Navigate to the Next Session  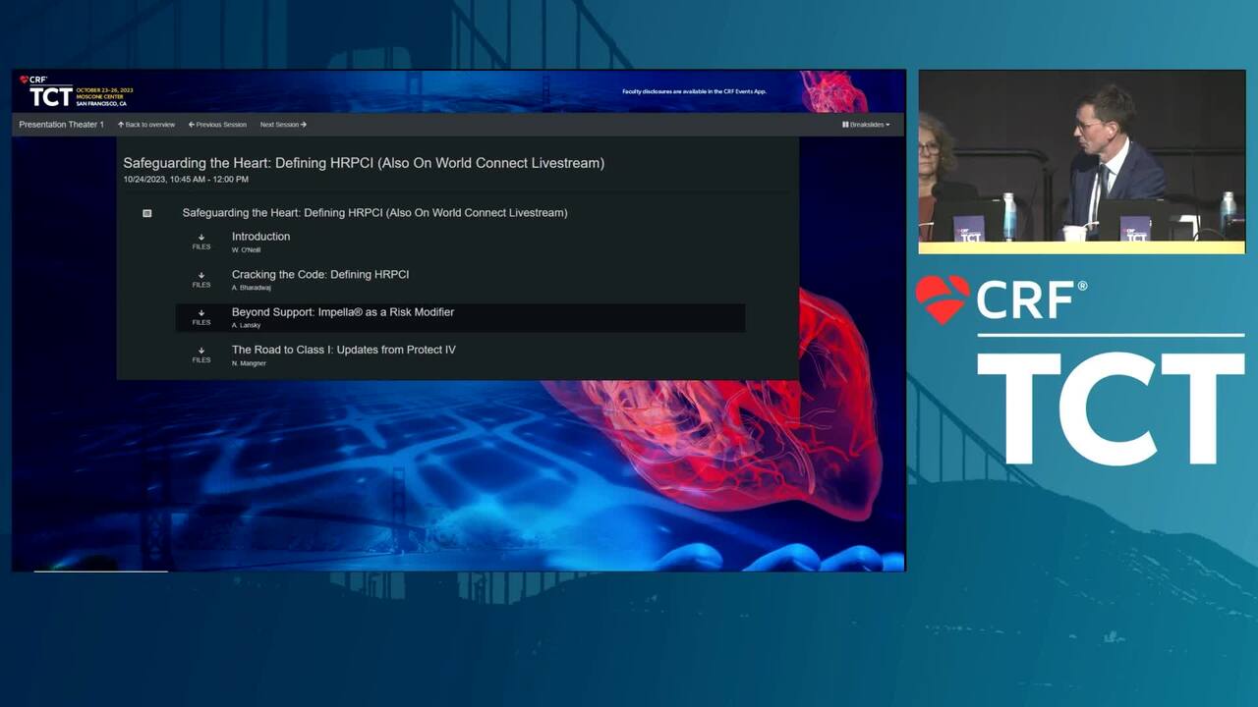coord(283,125)
